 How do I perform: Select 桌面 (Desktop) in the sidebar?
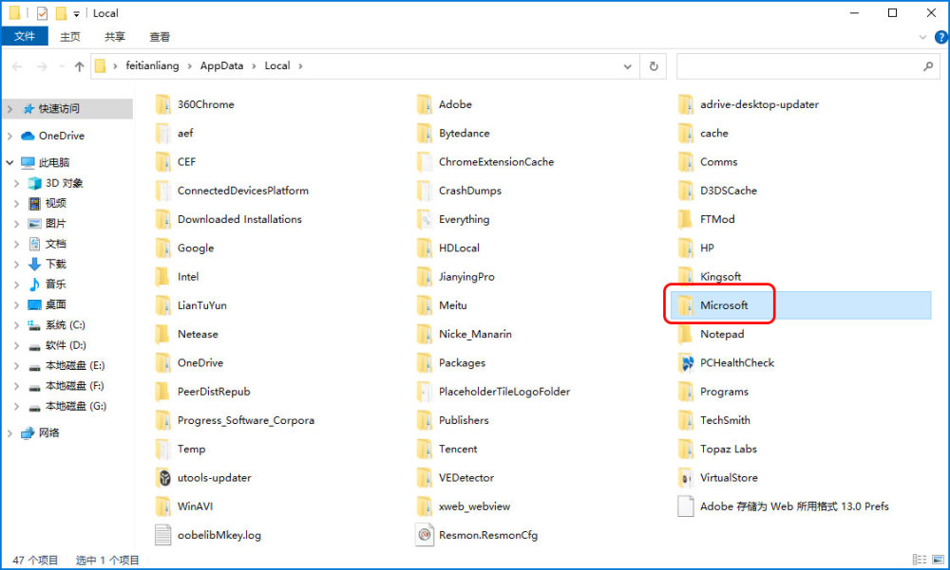tap(56, 304)
